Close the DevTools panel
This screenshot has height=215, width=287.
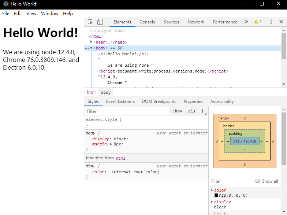[x=281, y=22]
